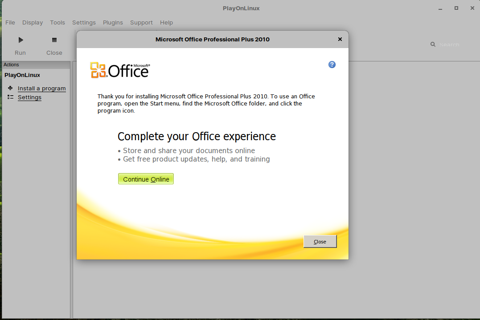This screenshot has height=320, width=480.
Task: Minimize the PlayOnLinux window
Action: [x=440, y=8]
